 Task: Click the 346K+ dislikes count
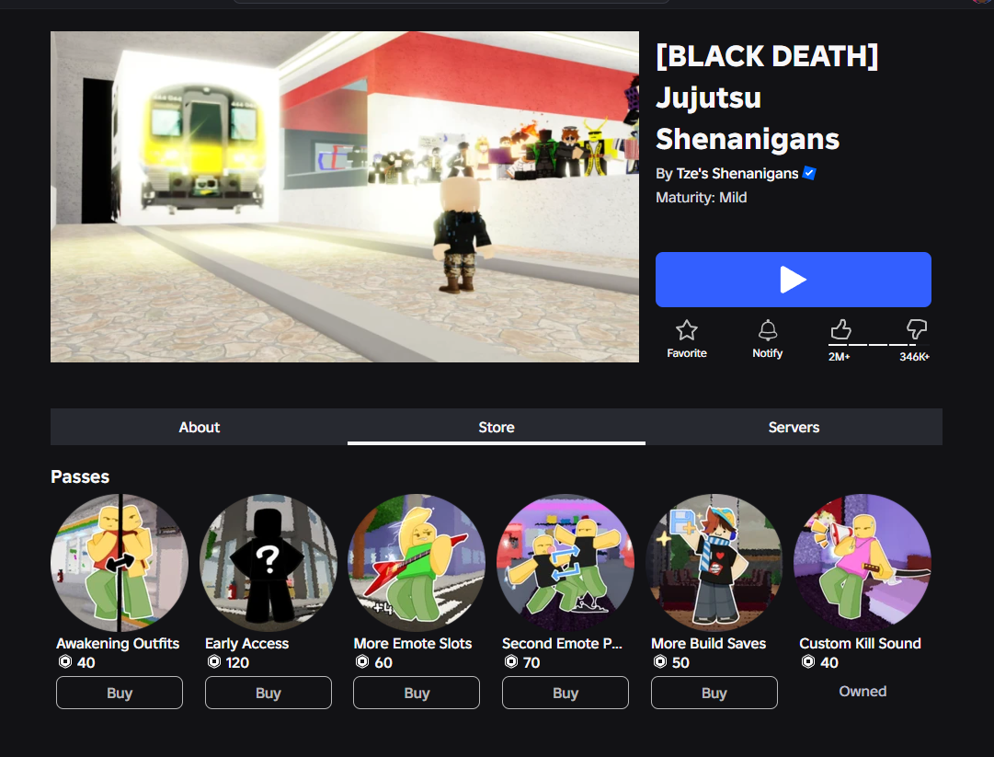[914, 357]
